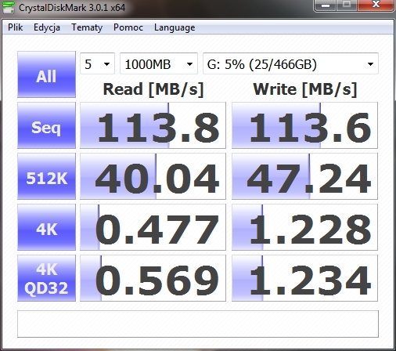
Task: Click the 512K read result 40.04
Action: tap(153, 176)
